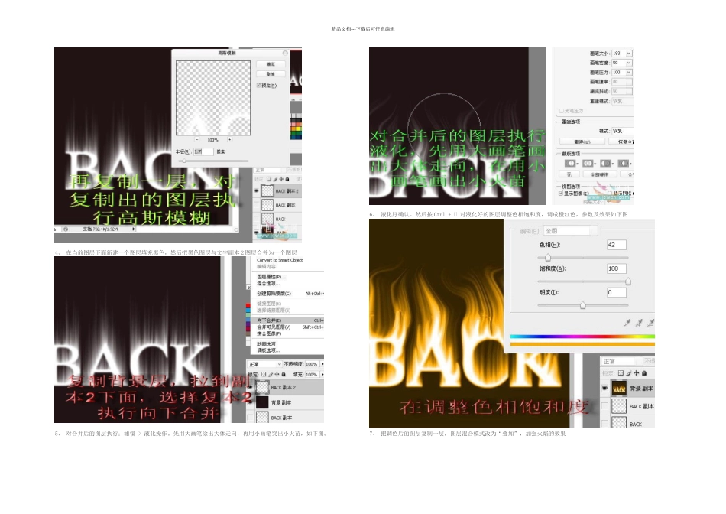This screenshot has height=514, width=726.
Task: Click lock transparent pixels icon, first screenshot
Action: click(269, 179)
